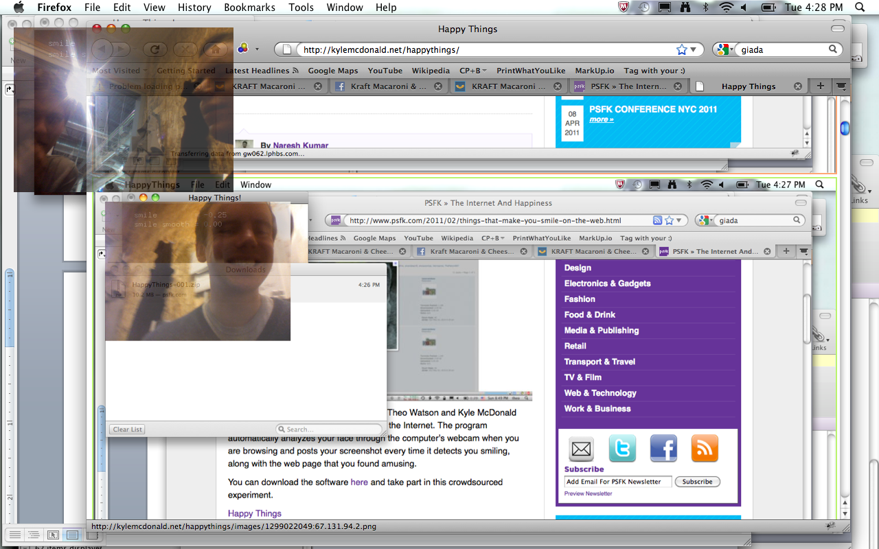Open the 'here' download link
Viewport: 879px width, 549px height.
(x=359, y=482)
